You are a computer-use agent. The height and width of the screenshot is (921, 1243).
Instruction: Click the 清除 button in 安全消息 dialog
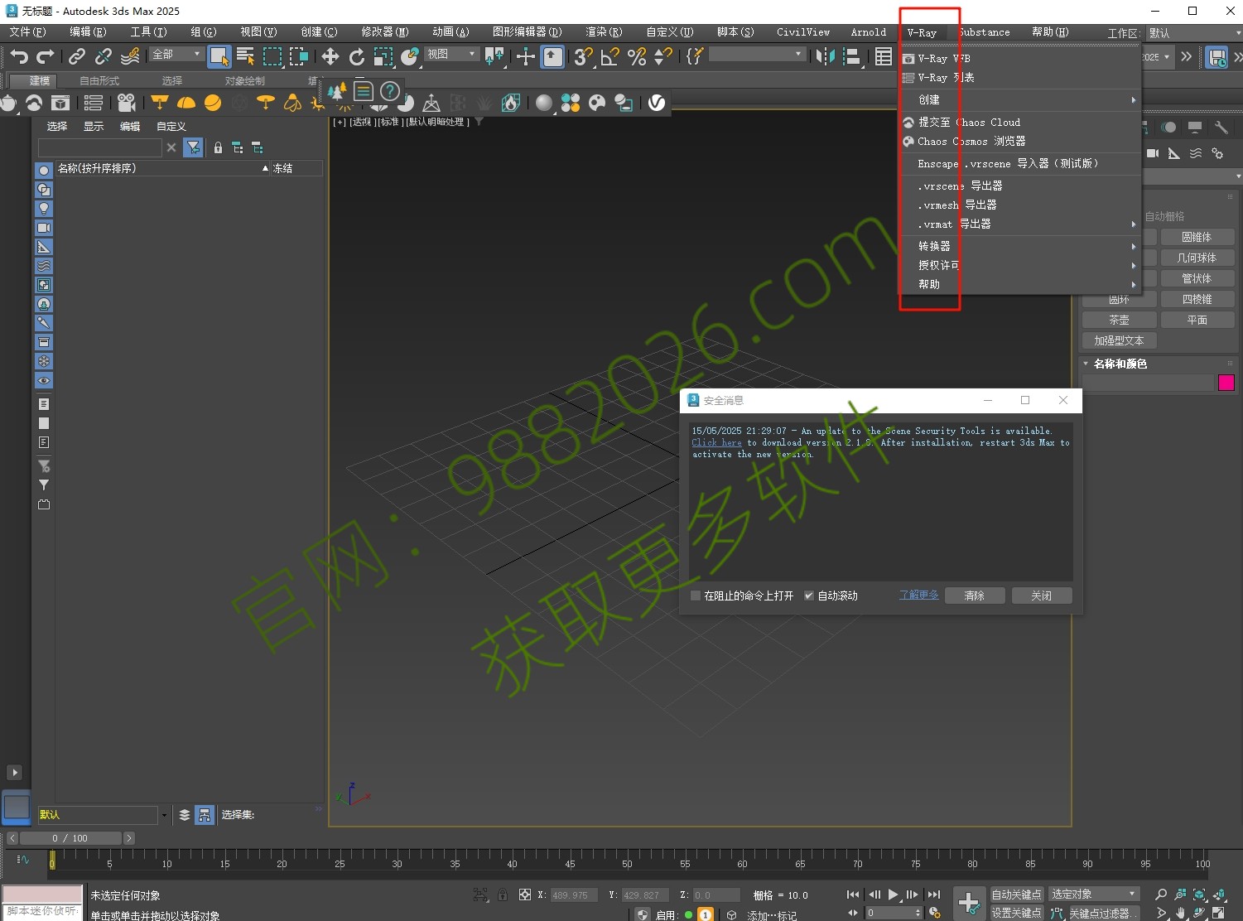tap(974, 596)
